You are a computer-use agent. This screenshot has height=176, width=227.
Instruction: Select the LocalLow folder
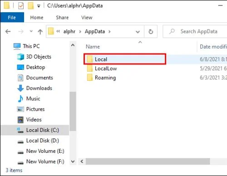pos(106,68)
